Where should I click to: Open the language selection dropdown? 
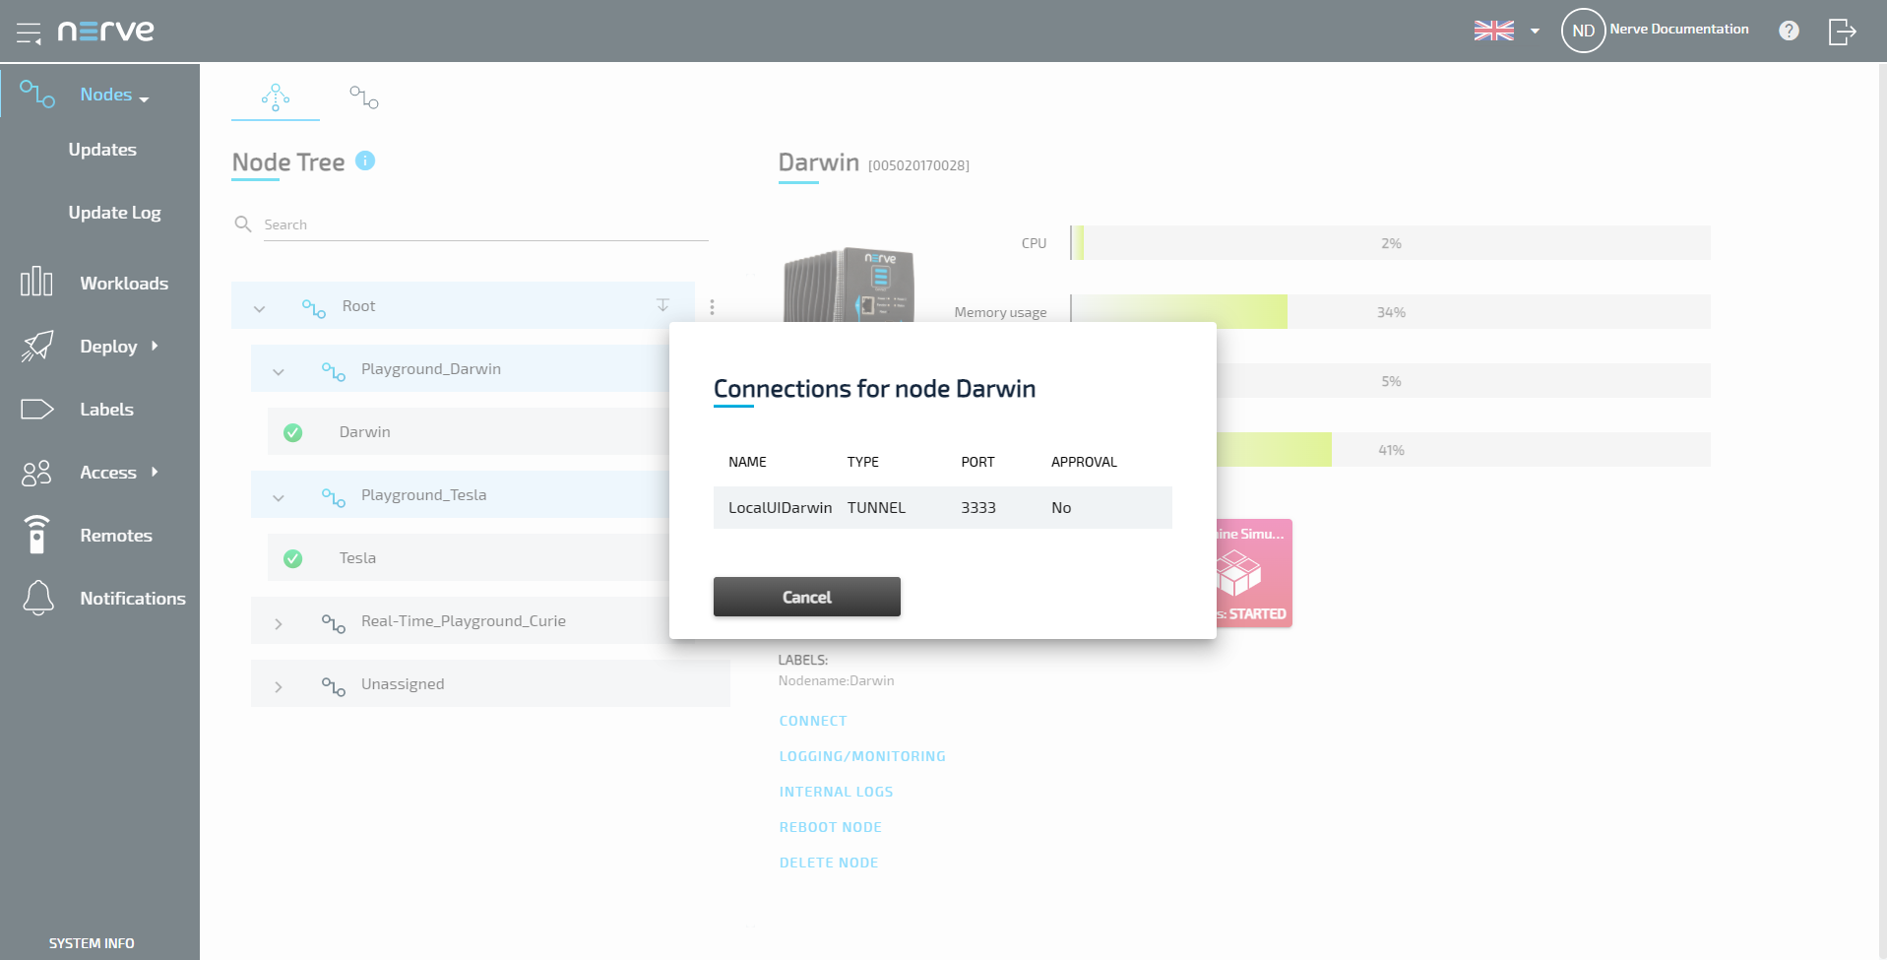tap(1533, 32)
